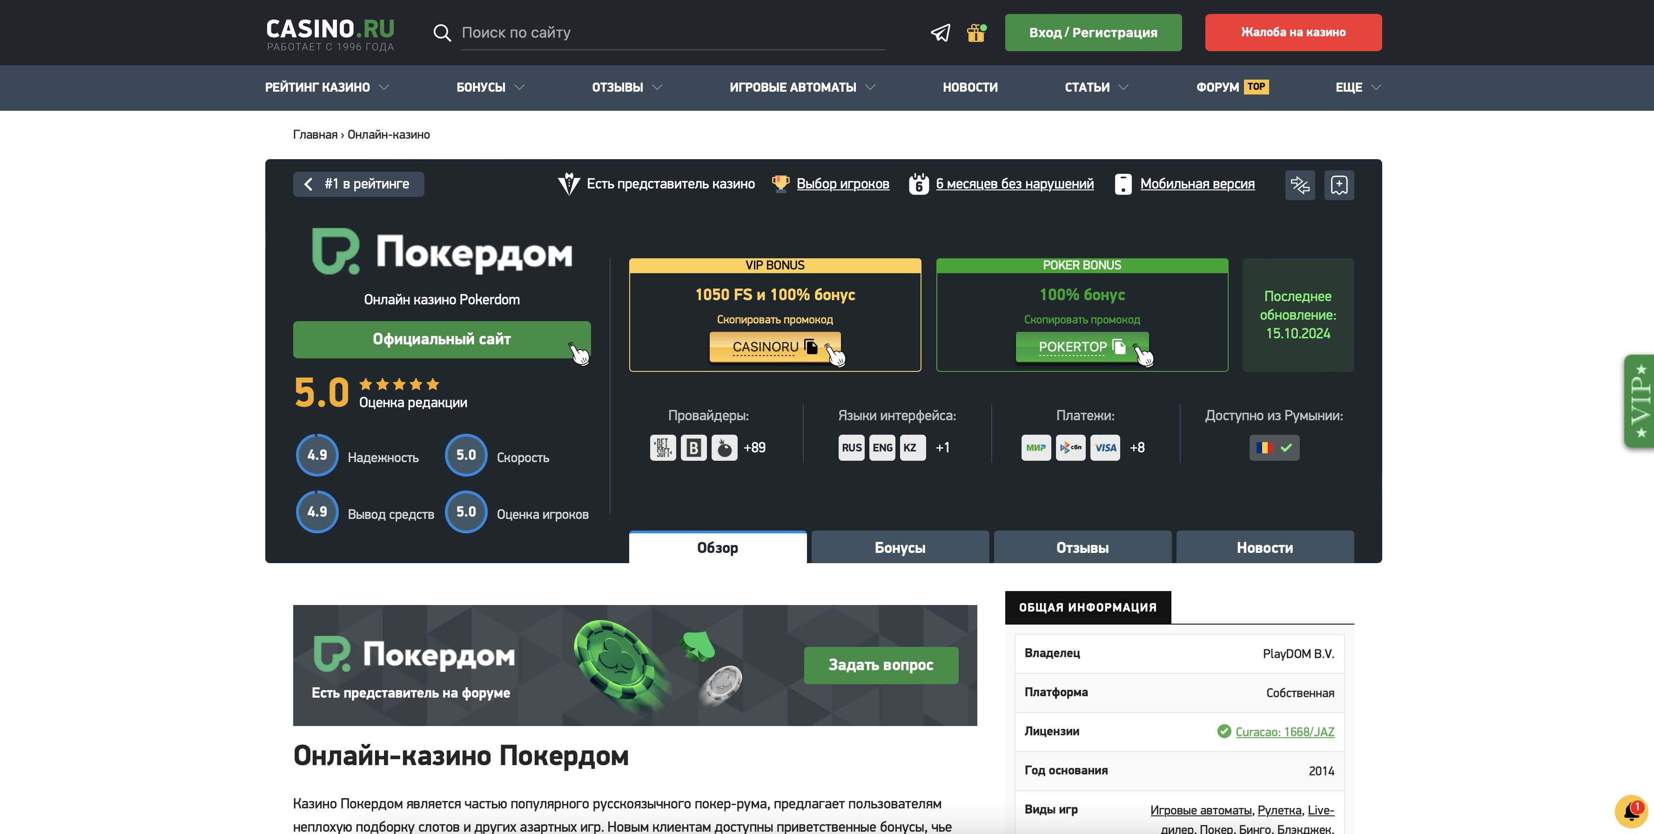Click the Поиск по сайту search field

pos(673,33)
